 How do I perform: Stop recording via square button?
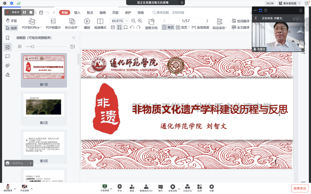[x=31, y=12]
